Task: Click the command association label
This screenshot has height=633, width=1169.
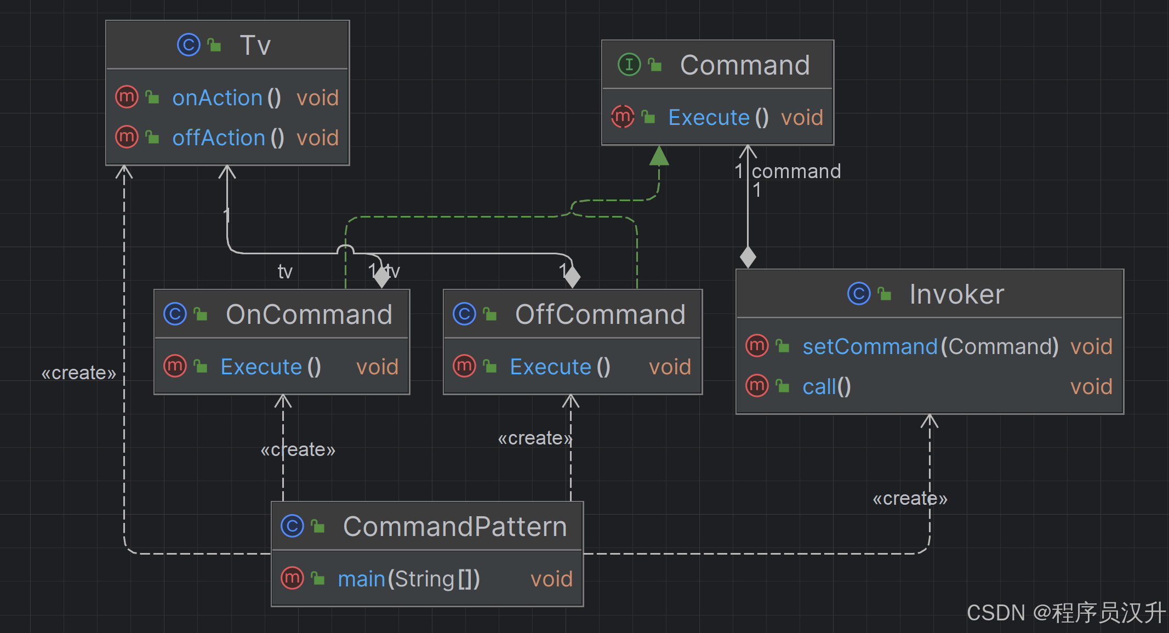Action: pos(796,172)
